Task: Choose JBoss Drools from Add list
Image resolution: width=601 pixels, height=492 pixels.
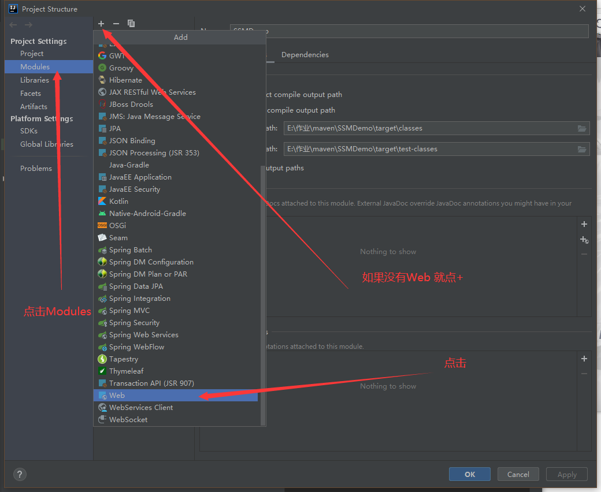Action: point(176,104)
